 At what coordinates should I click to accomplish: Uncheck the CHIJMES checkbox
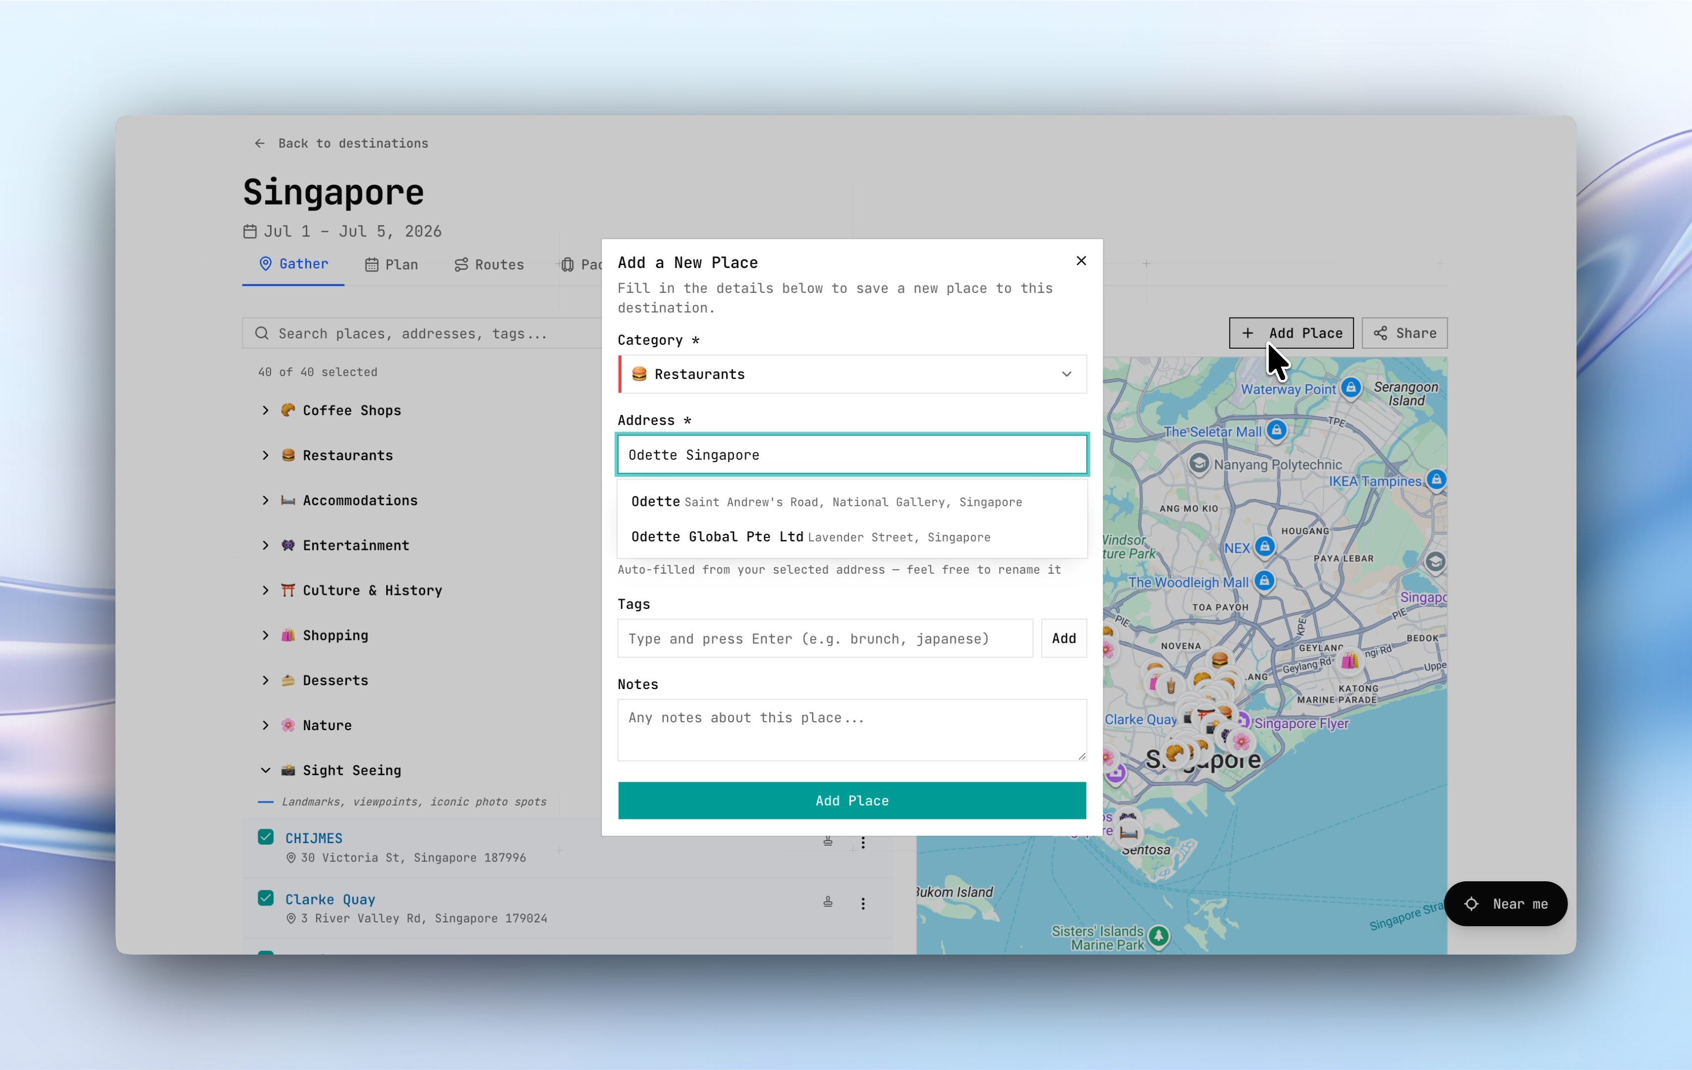pyautogui.click(x=266, y=837)
